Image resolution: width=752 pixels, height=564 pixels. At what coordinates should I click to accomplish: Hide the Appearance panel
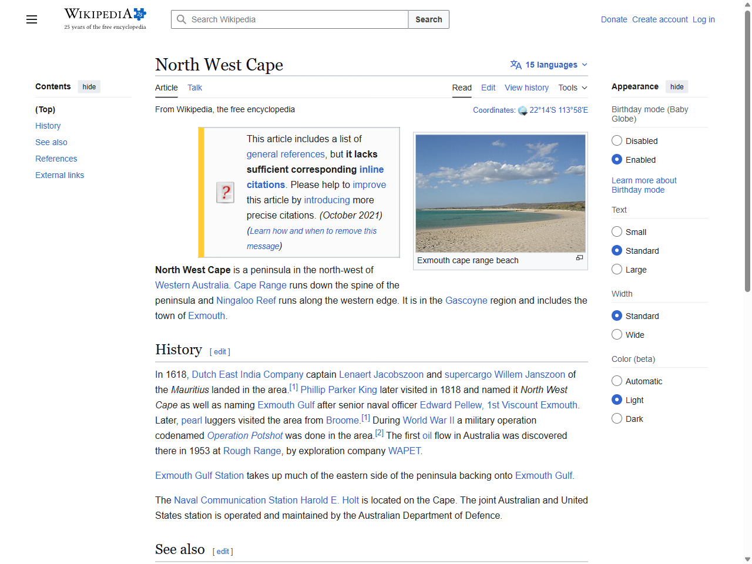click(x=677, y=86)
